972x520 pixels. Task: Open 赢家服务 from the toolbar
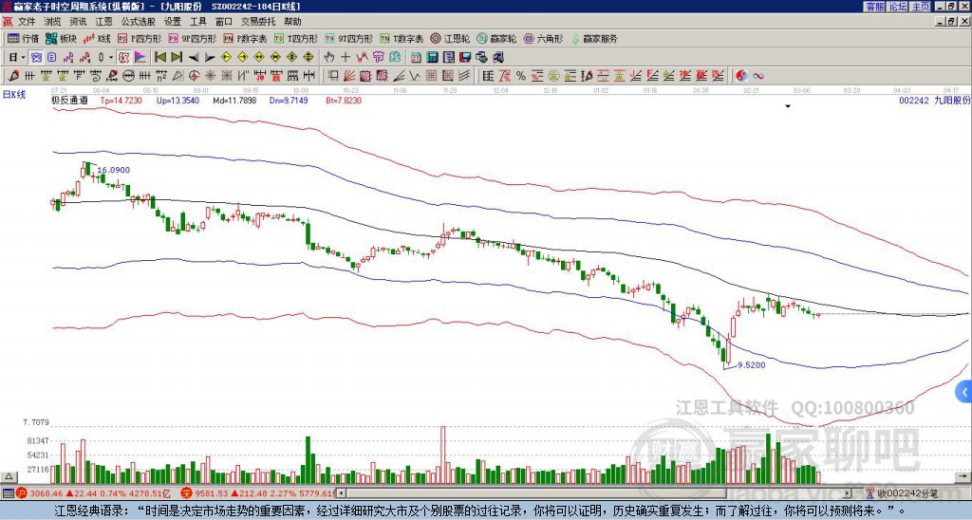point(594,38)
